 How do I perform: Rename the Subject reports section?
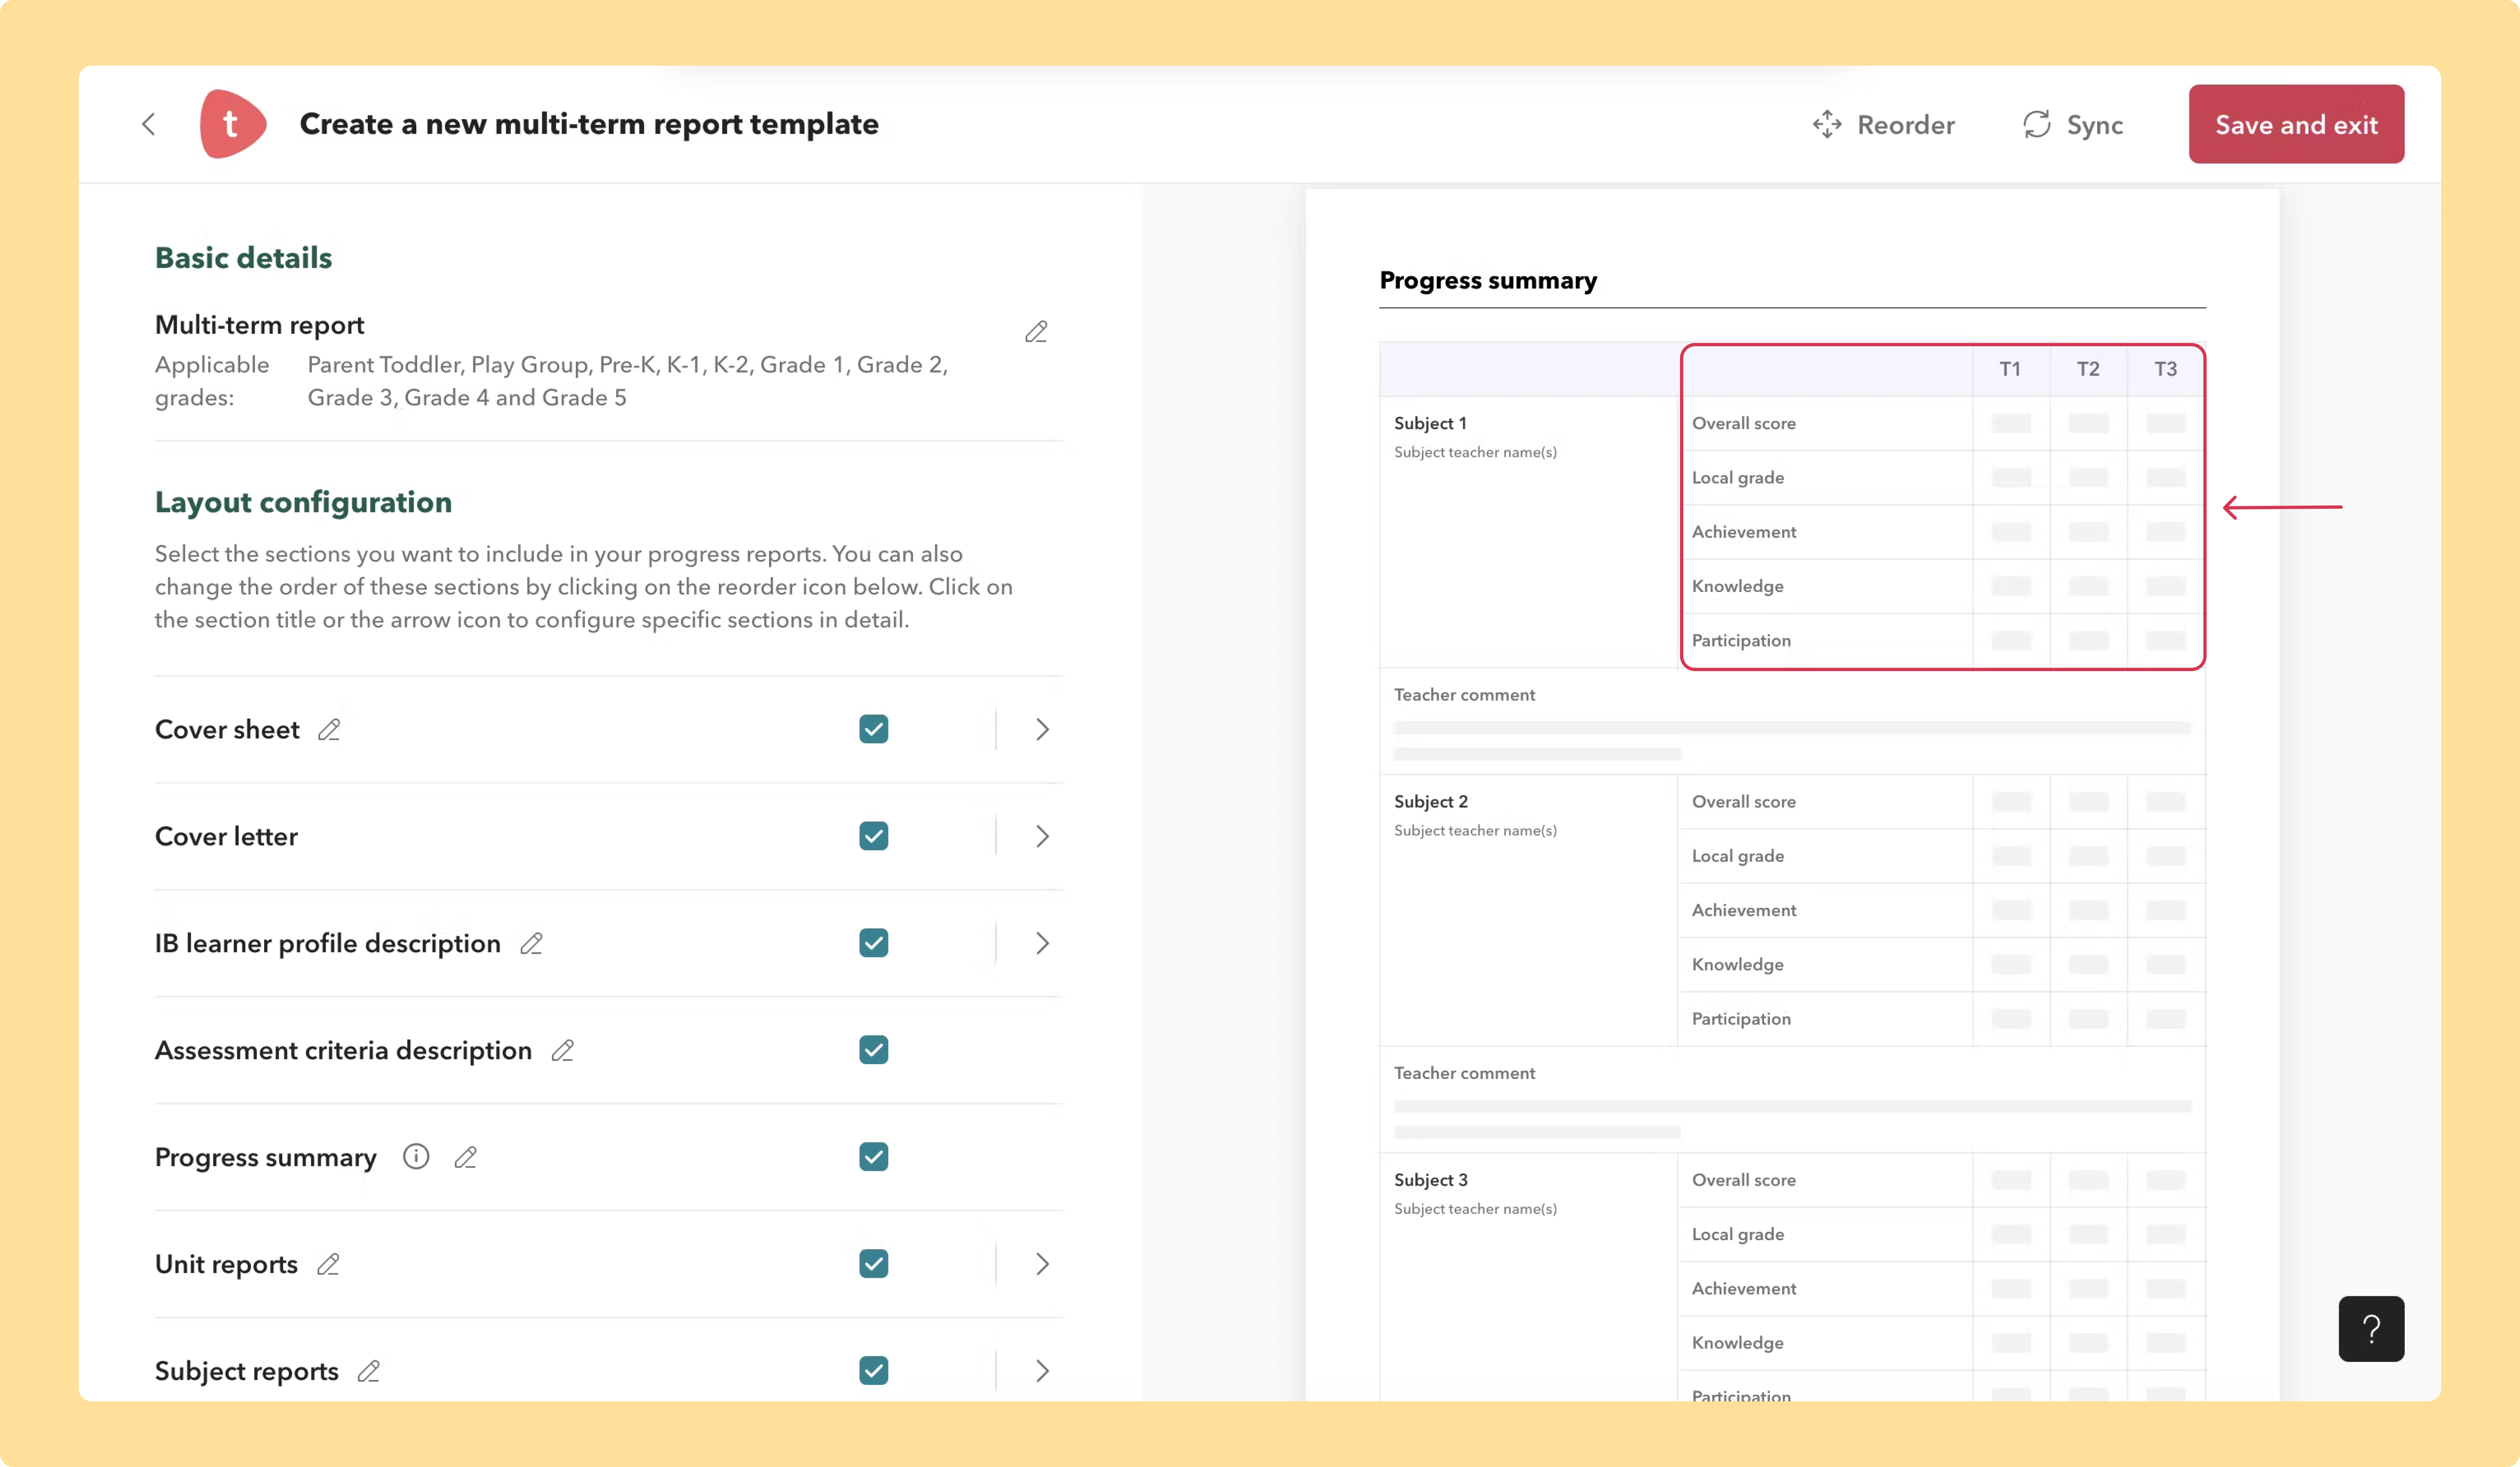pos(369,1371)
